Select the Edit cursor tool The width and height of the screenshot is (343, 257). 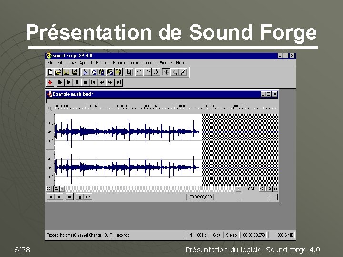[166, 72]
